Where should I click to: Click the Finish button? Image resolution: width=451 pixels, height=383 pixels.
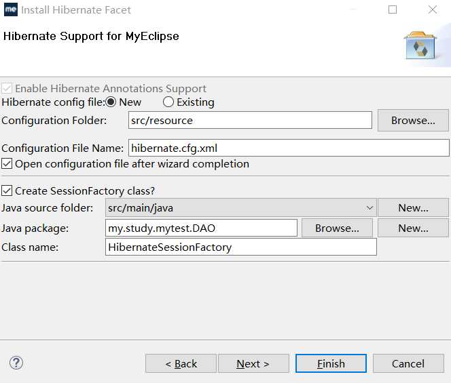point(331,363)
